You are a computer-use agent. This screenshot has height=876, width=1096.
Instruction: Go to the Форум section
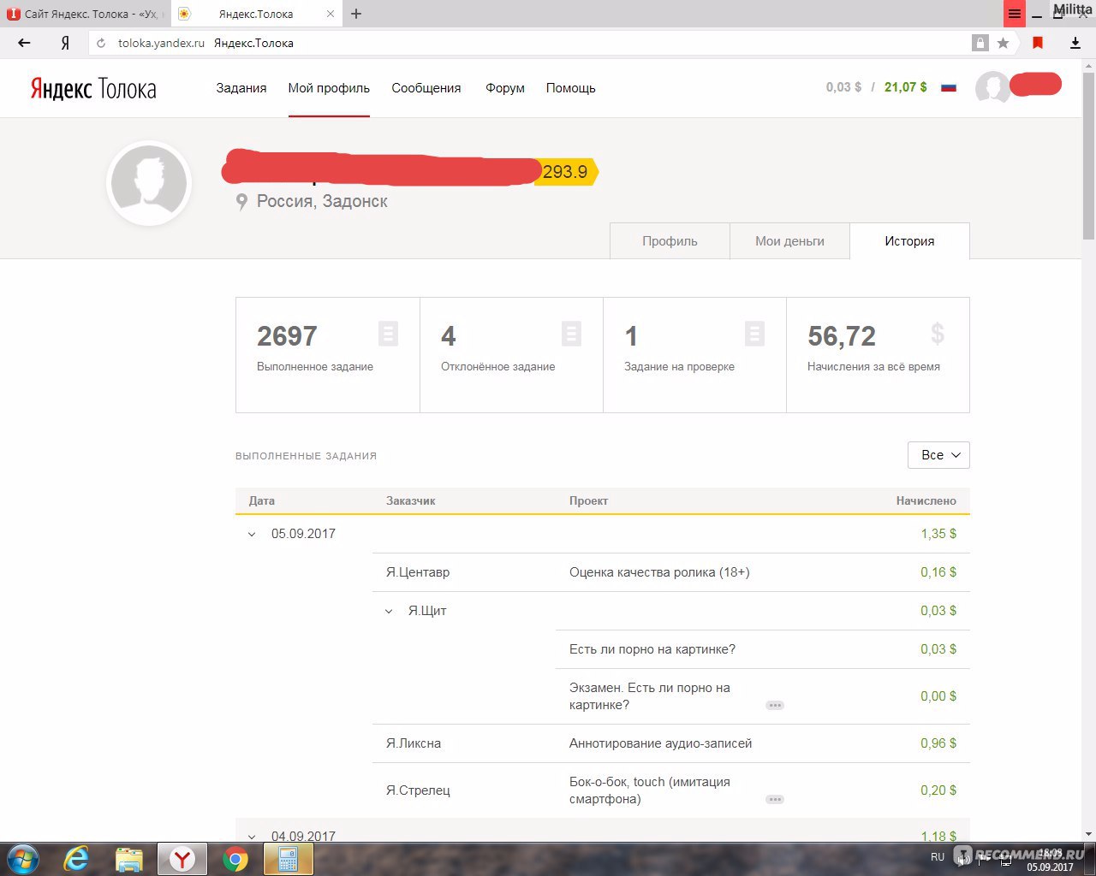[505, 88]
